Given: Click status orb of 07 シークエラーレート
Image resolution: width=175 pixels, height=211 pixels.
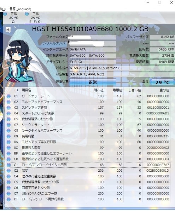Looking at the screenshot, I should point(8,125).
